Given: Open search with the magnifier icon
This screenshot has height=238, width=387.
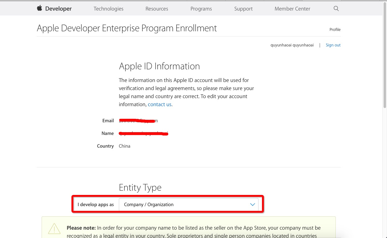Looking at the screenshot, I should pyautogui.click(x=336, y=9).
